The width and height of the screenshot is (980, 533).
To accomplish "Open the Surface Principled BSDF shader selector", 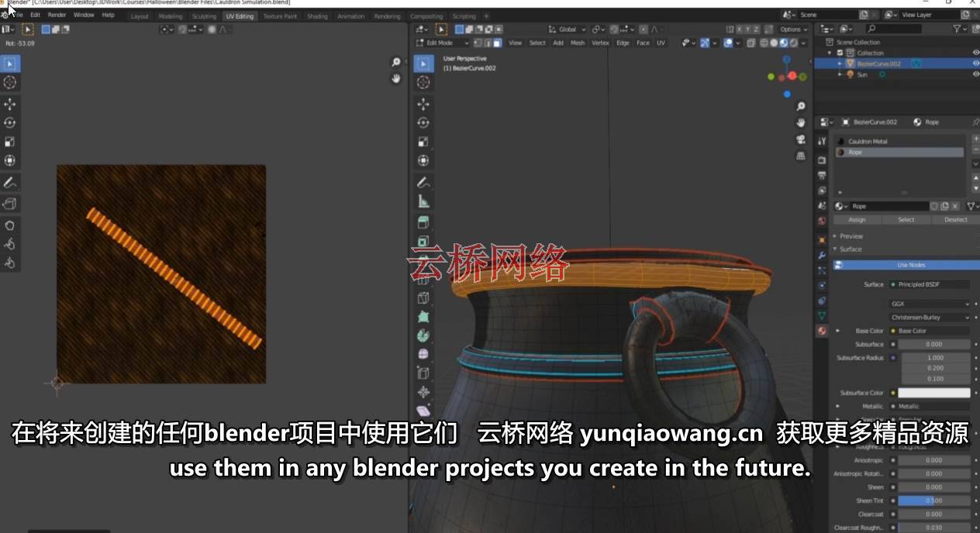I will (929, 284).
